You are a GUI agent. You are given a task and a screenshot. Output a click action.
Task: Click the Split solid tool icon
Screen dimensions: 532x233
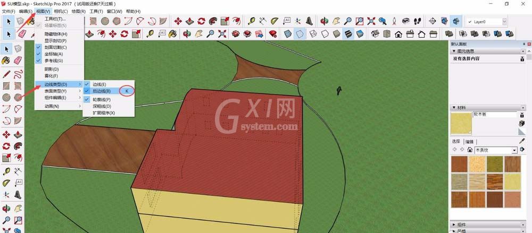[509, 33]
